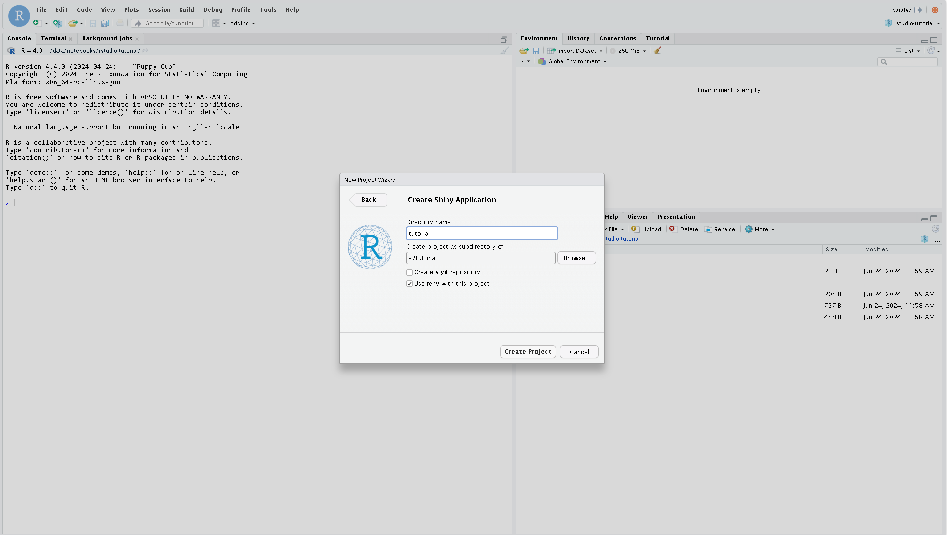Click the Tutorial tab
The image size is (947, 535).
pos(658,38)
